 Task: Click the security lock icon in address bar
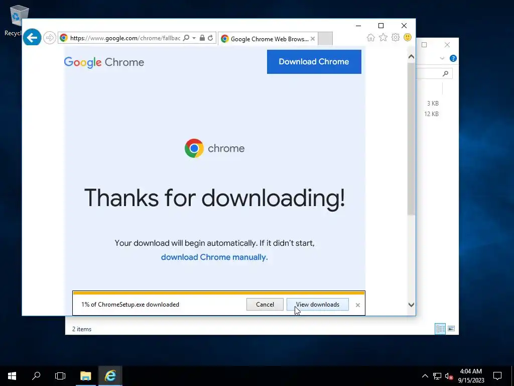[x=202, y=38]
